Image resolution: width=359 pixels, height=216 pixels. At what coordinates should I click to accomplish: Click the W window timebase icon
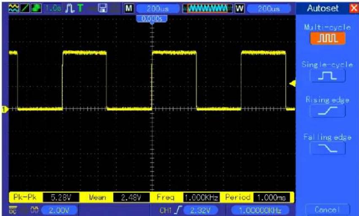coord(240,9)
